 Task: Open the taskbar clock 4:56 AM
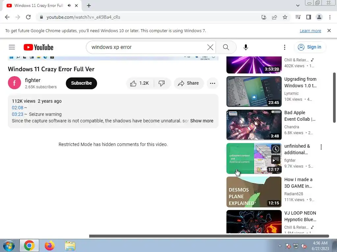click(x=320, y=246)
